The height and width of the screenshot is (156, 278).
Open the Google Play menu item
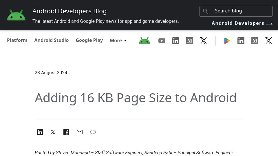tap(89, 40)
